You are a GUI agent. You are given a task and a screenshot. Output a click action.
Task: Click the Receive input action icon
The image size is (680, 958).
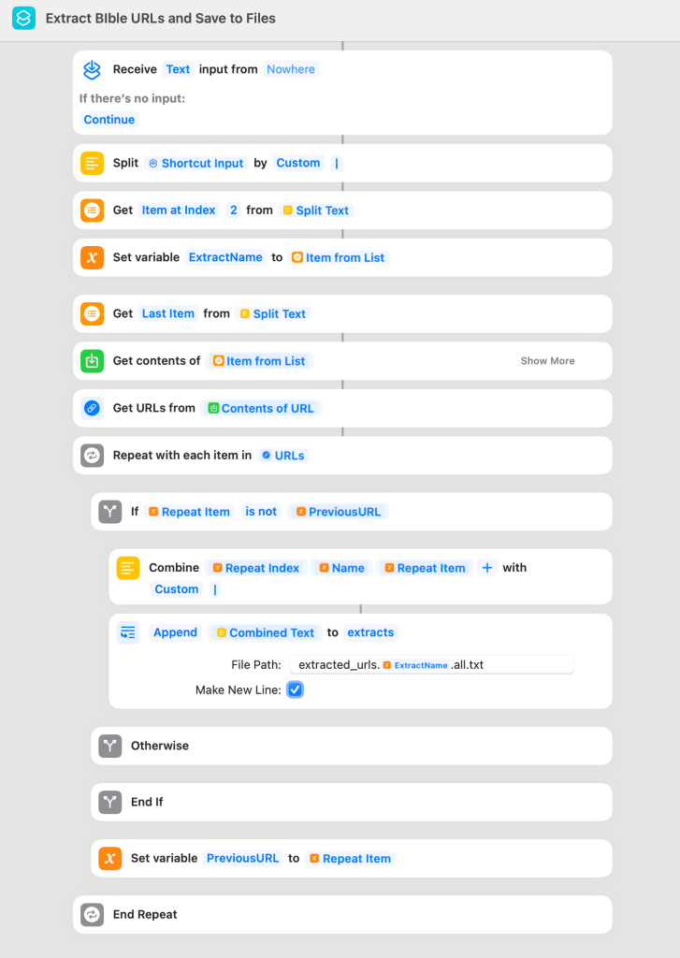(92, 69)
